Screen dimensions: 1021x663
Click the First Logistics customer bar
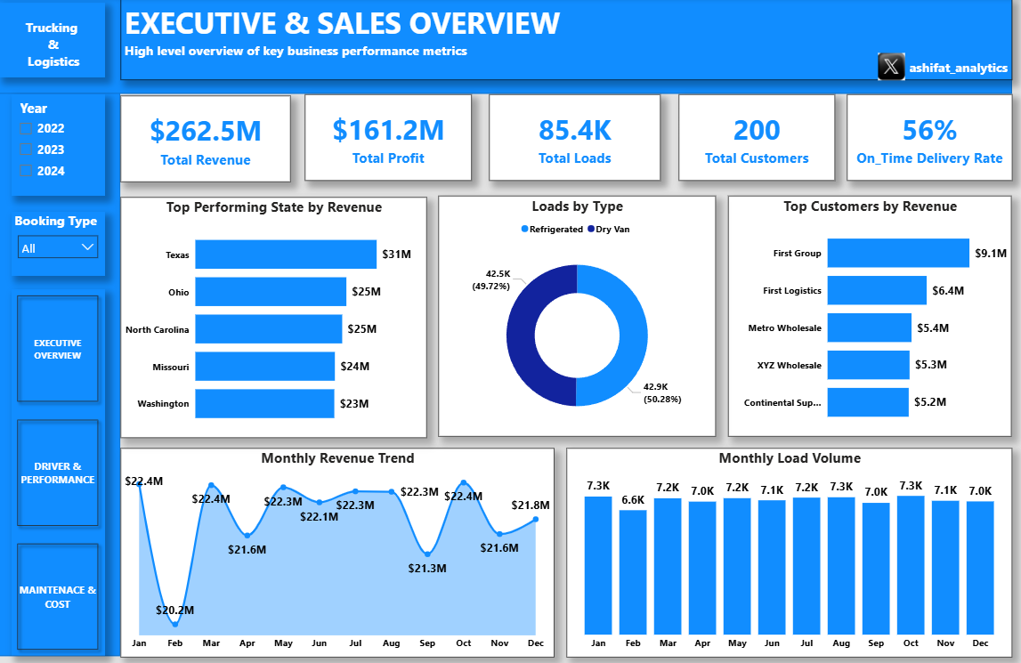click(877, 290)
